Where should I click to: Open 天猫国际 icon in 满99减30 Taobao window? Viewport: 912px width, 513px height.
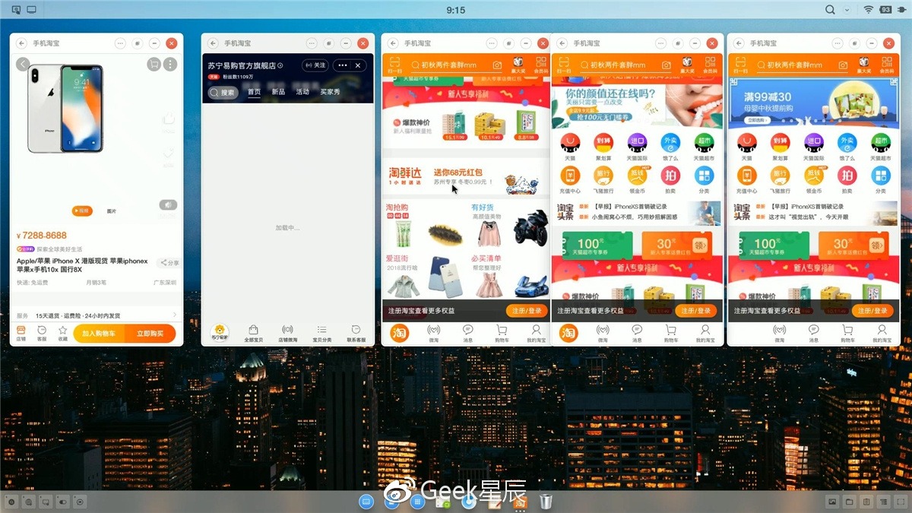pyautogui.click(x=814, y=146)
